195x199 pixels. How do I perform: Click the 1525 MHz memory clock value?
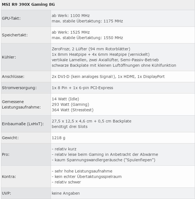click(x=80, y=32)
